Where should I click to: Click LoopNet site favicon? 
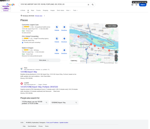pos(22,84)
